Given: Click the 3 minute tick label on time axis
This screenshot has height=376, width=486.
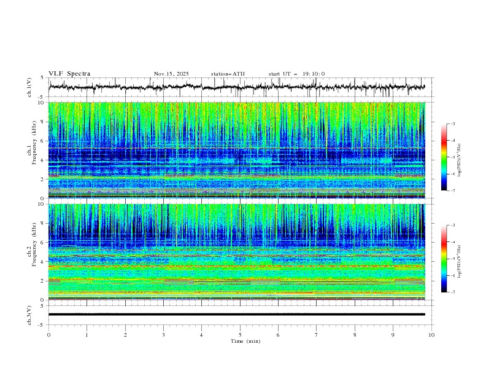Looking at the screenshot, I should 163,335.
